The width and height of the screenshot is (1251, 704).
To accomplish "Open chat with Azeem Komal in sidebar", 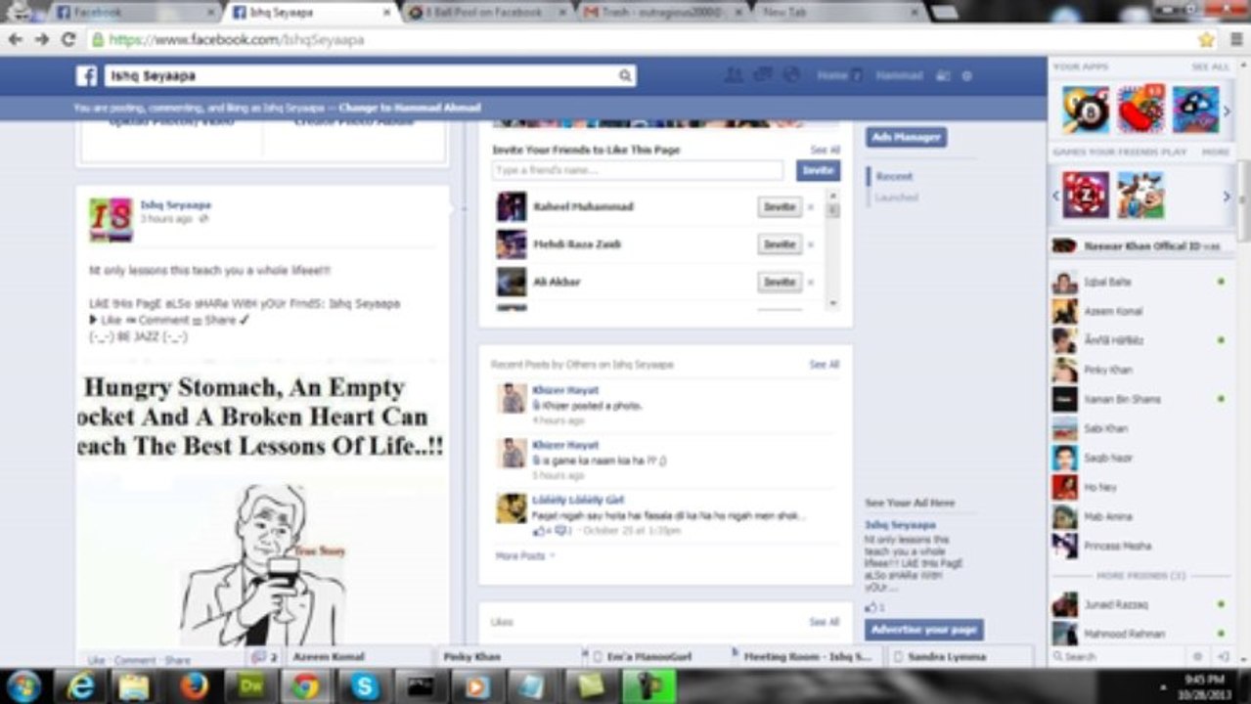I will [x=1139, y=312].
